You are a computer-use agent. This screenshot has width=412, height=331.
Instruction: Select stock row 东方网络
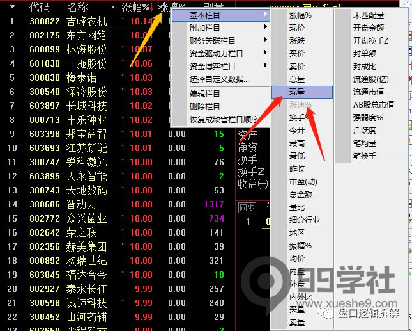click(x=87, y=35)
